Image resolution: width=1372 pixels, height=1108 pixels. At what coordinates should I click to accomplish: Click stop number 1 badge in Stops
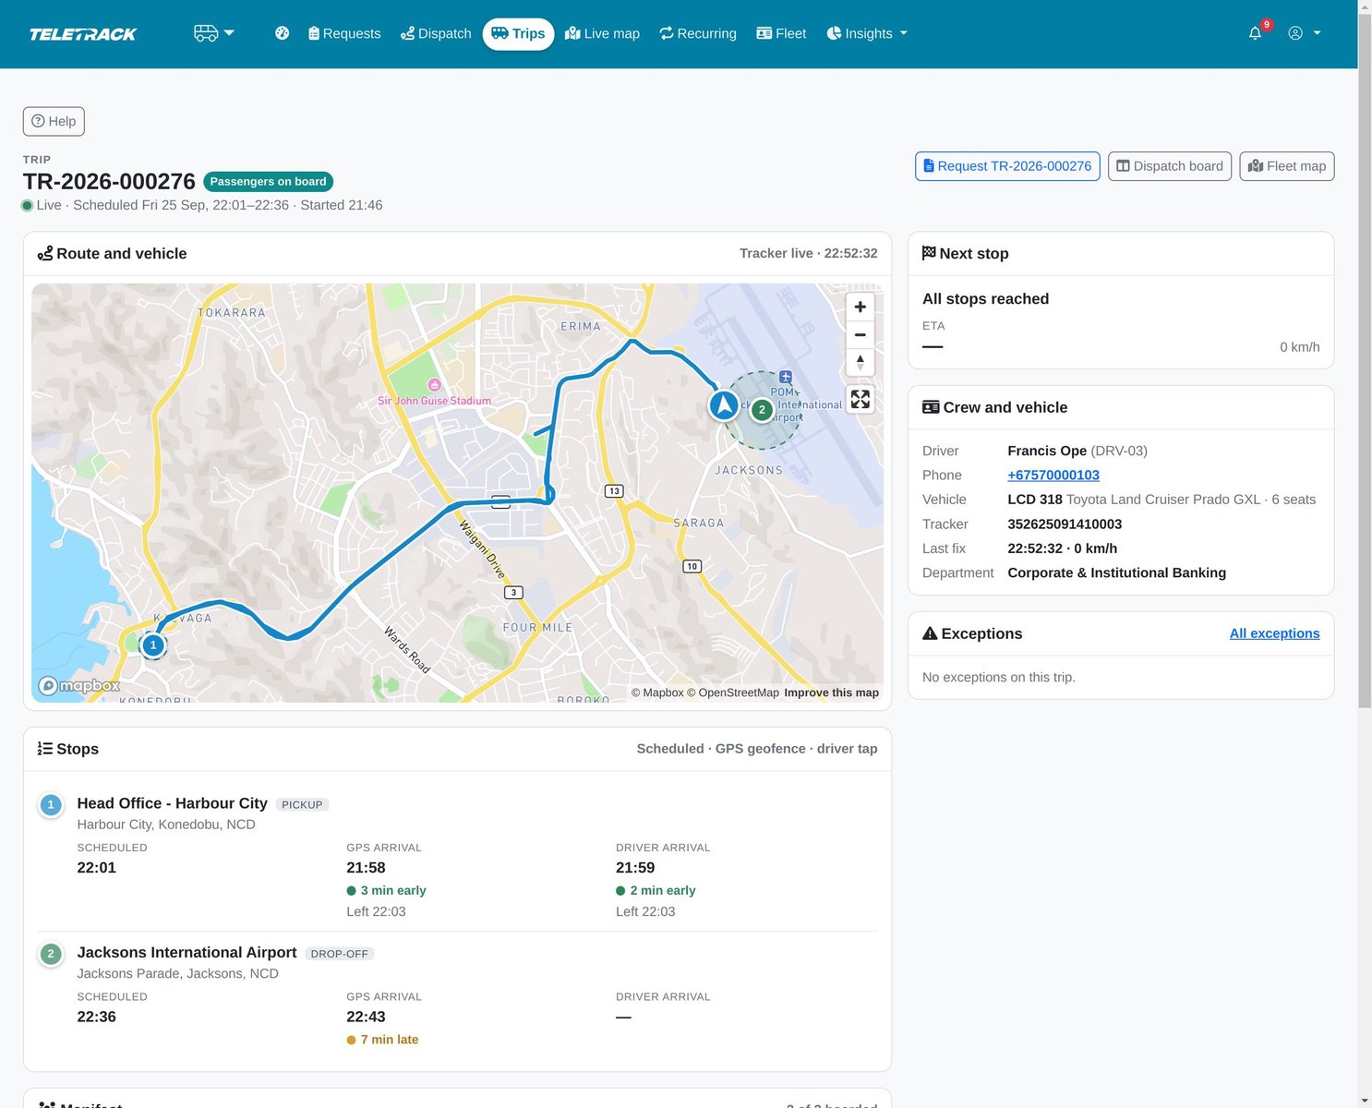[x=51, y=805]
